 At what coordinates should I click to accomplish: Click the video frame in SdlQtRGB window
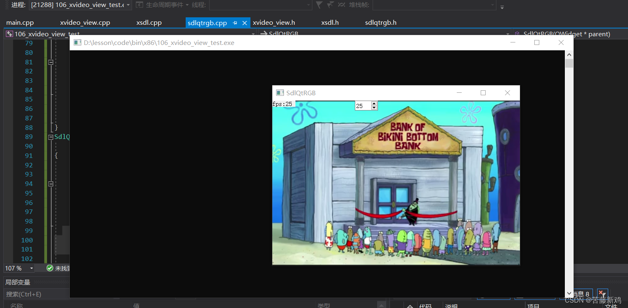click(396, 183)
